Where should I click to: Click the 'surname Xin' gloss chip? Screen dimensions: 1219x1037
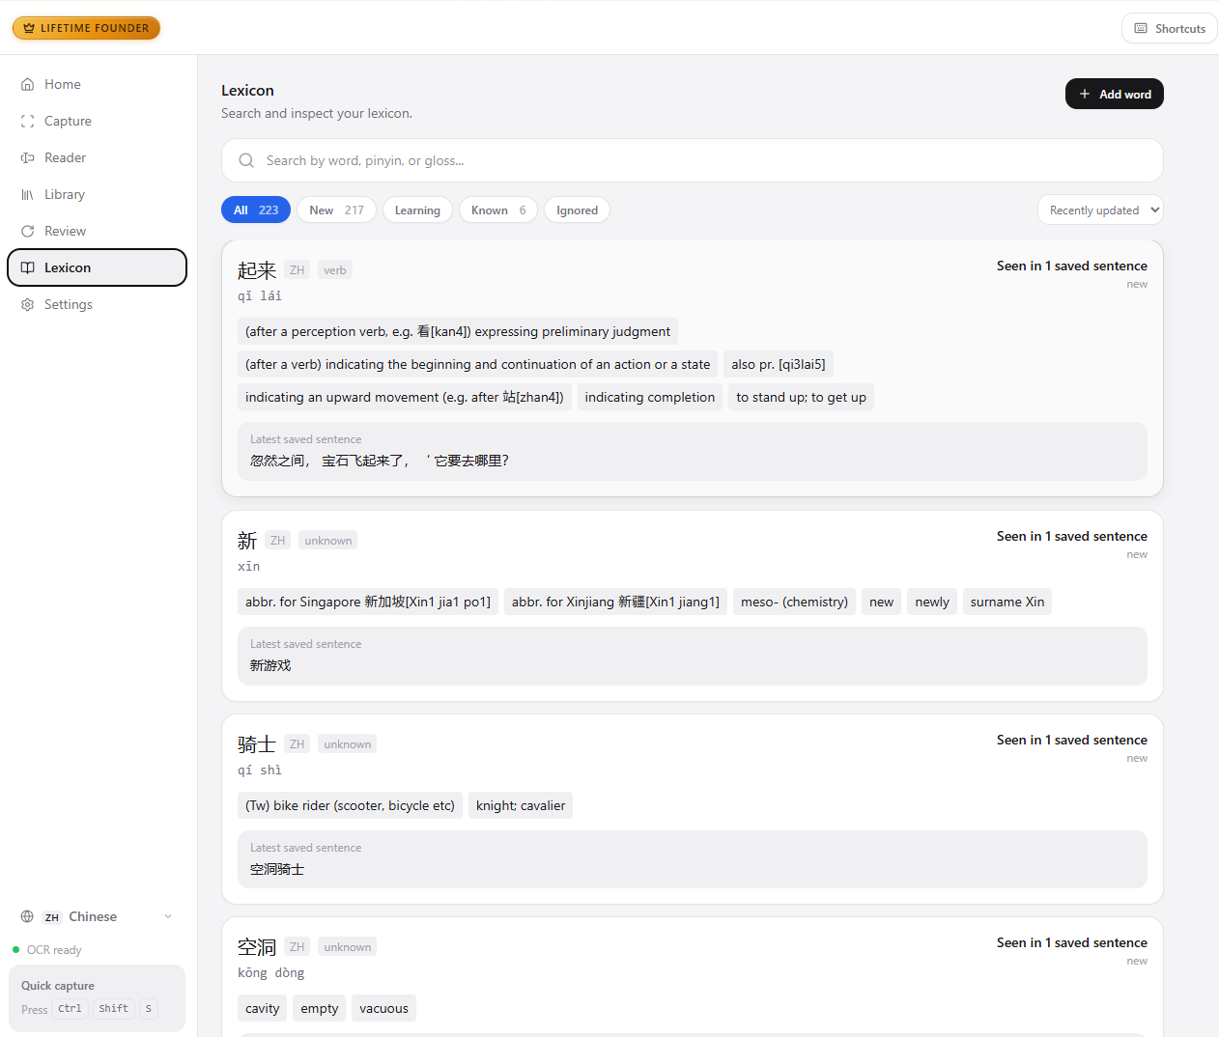tap(1007, 602)
